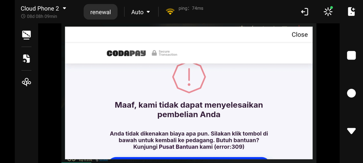
Task: Expand the Auto quality dropdown
Action: (x=141, y=12)
